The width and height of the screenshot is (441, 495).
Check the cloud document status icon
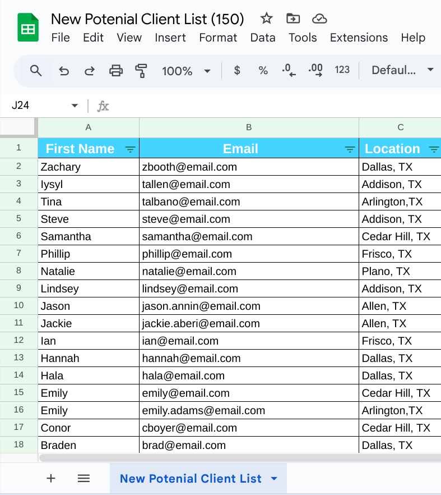click(319, 19)
